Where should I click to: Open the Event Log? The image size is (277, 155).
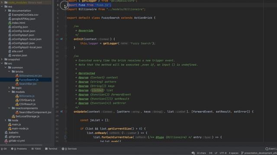271,149
